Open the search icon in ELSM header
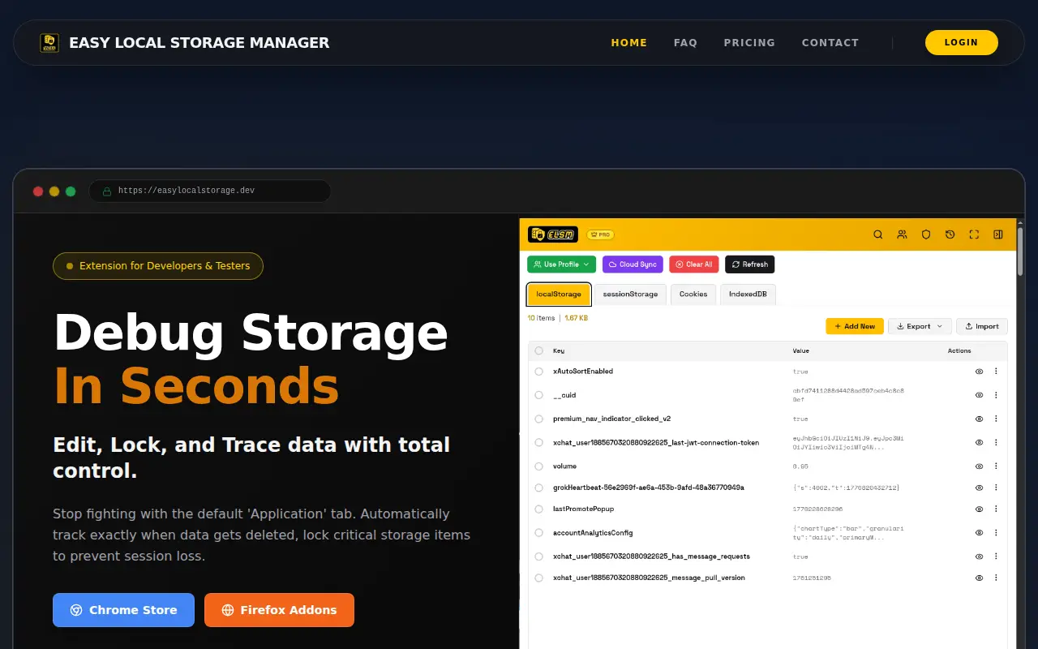This screenshot has width=1038, height=649. [877, 234]
